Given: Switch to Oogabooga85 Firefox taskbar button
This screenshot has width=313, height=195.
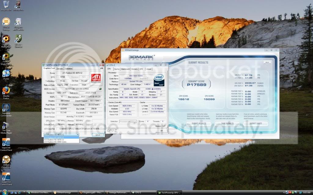Looking at the screenshot, I should coord(91,193).
